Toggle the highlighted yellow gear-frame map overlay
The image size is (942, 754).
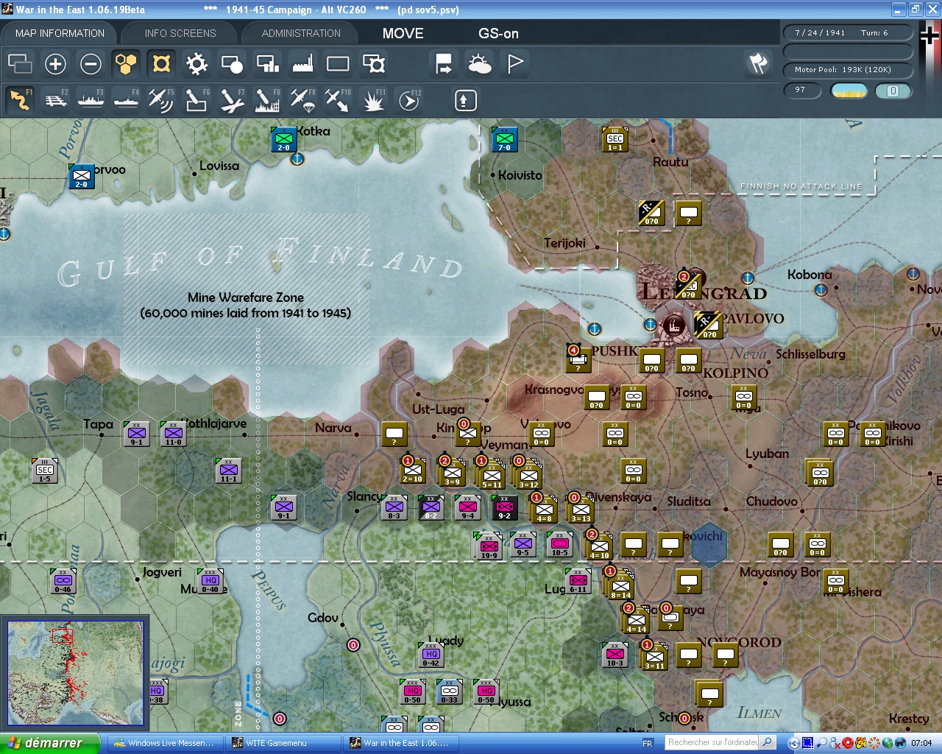161,64
